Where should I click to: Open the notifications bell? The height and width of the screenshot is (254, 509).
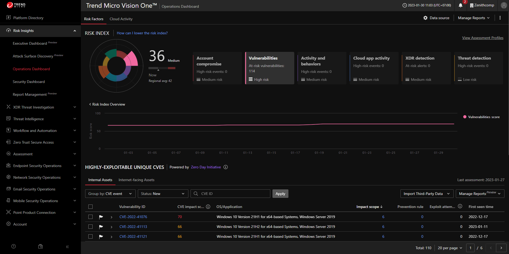click(460, 5)
